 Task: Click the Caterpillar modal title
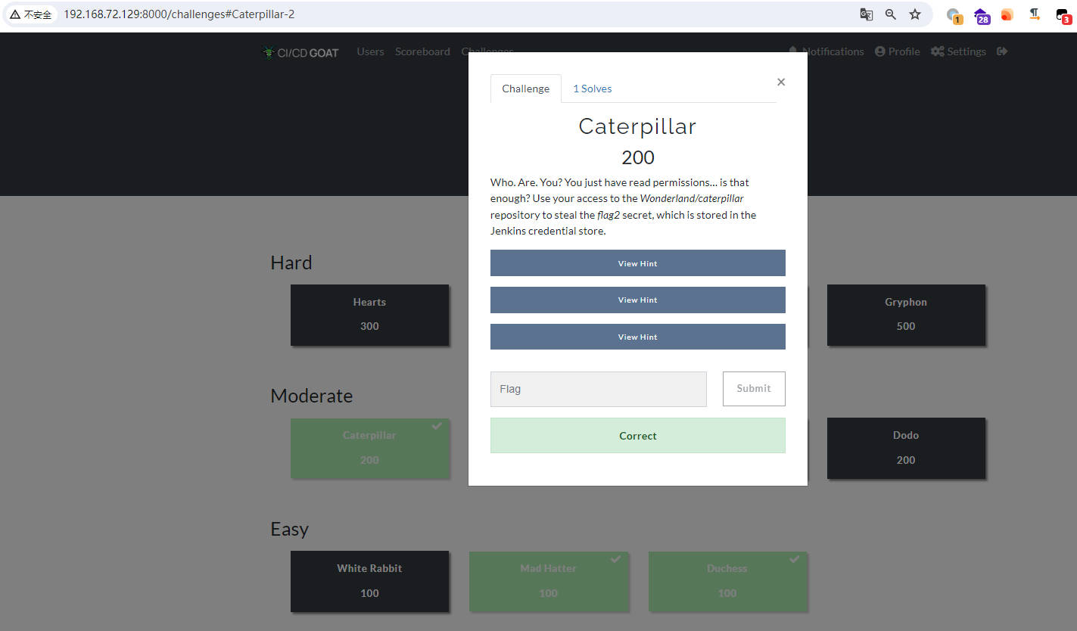coord(638,126)
